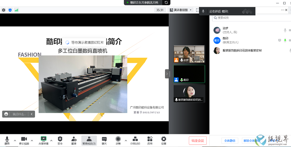Expand audio options arrow beside 静音
The width and height of the screenshot is (291, 147).
[15, 141]
